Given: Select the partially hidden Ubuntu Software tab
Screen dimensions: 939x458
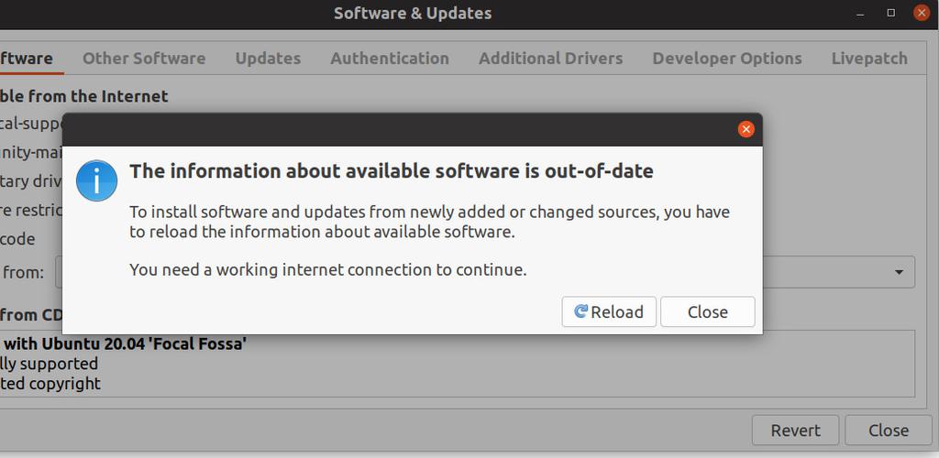Looking at the screenshot, I should click(x=26, y=58).
